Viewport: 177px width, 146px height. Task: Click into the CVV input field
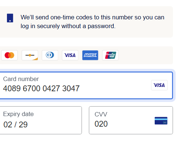pos(131,120)
